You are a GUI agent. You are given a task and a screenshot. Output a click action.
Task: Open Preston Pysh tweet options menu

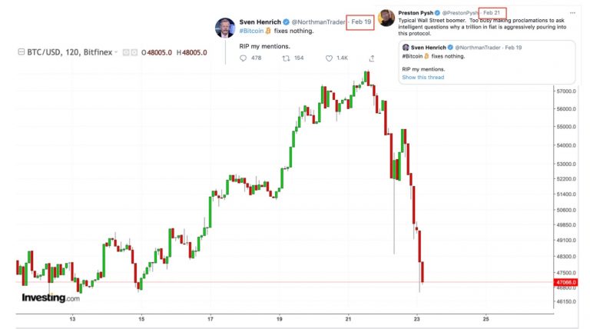[572, 13]
